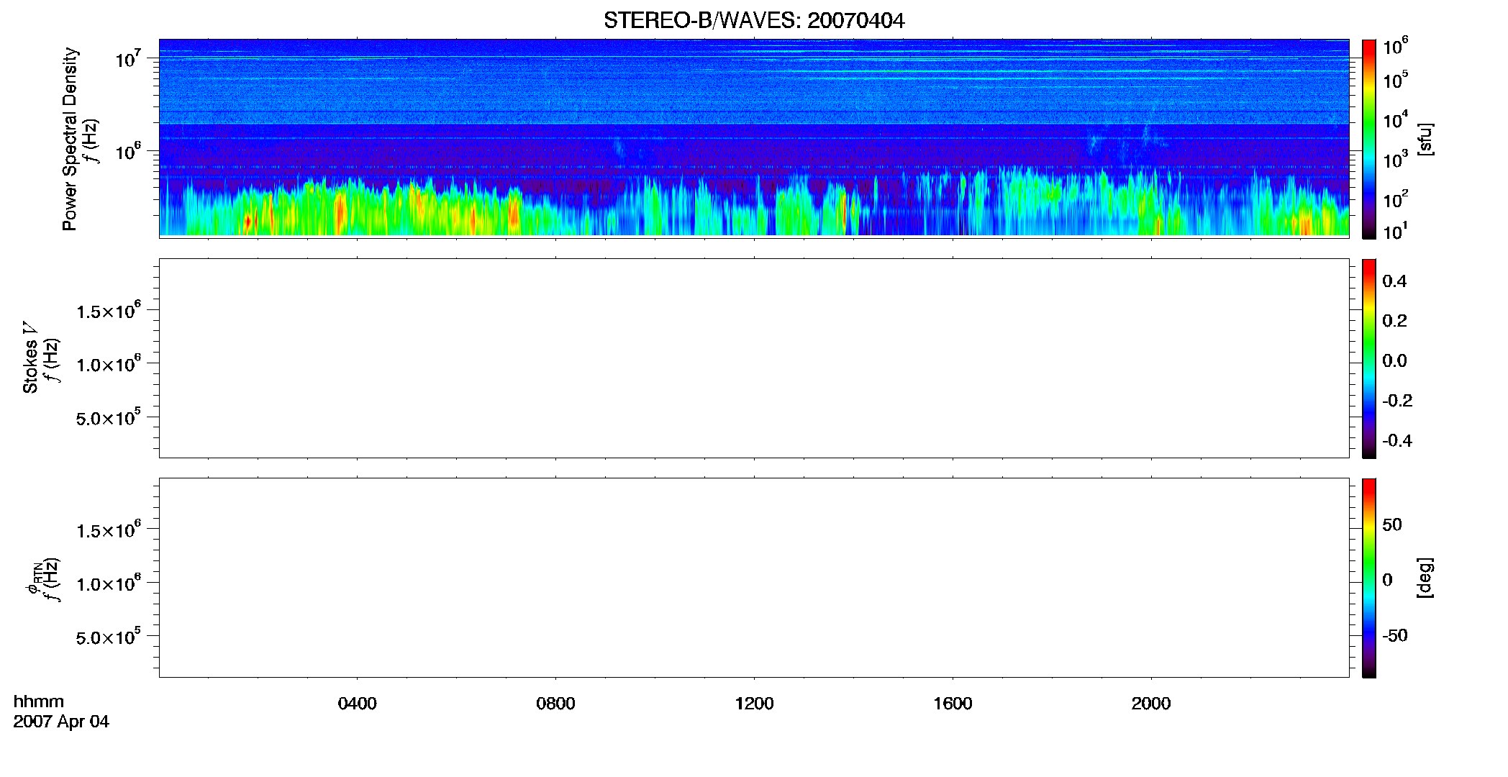Click the 2007 Apr 04 date label
The width and height of the screenshot is (1508, 777).
pyautogui.click(x=61, y=722)
